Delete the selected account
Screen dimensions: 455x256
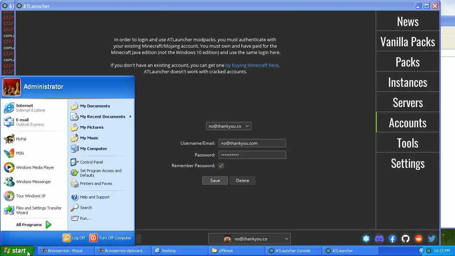coord(242,181)
